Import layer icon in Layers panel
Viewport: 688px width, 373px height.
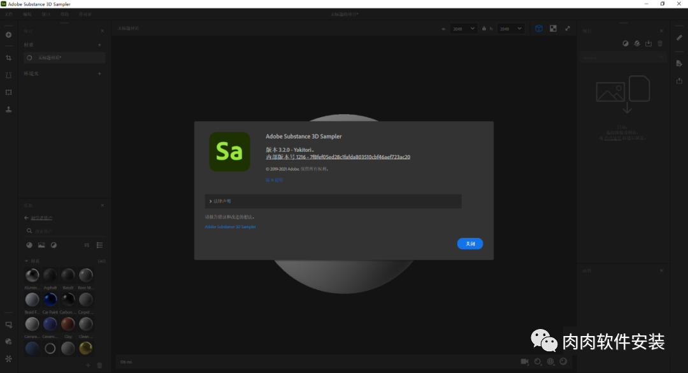click(x=649, y=43)
